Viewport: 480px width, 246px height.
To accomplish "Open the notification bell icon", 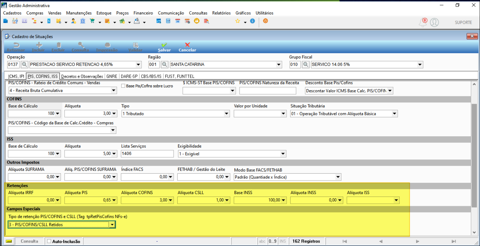I will pyautogui.click(x=423, y=22).
